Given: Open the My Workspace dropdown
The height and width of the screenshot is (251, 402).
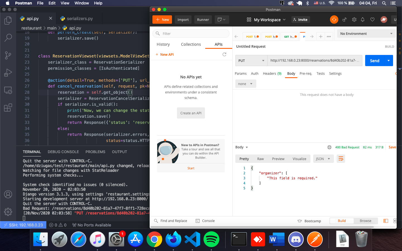Looking at the screenshot, I should (x=266, y=20).
